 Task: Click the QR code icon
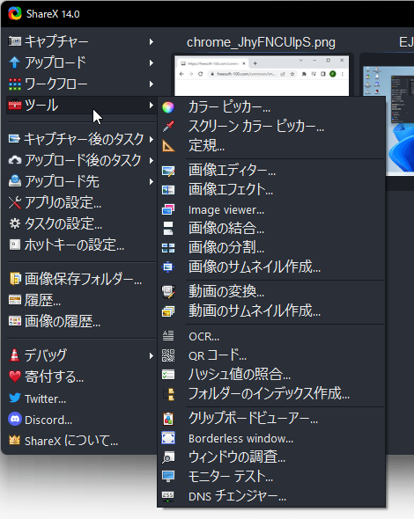click(x=168, y=355)
